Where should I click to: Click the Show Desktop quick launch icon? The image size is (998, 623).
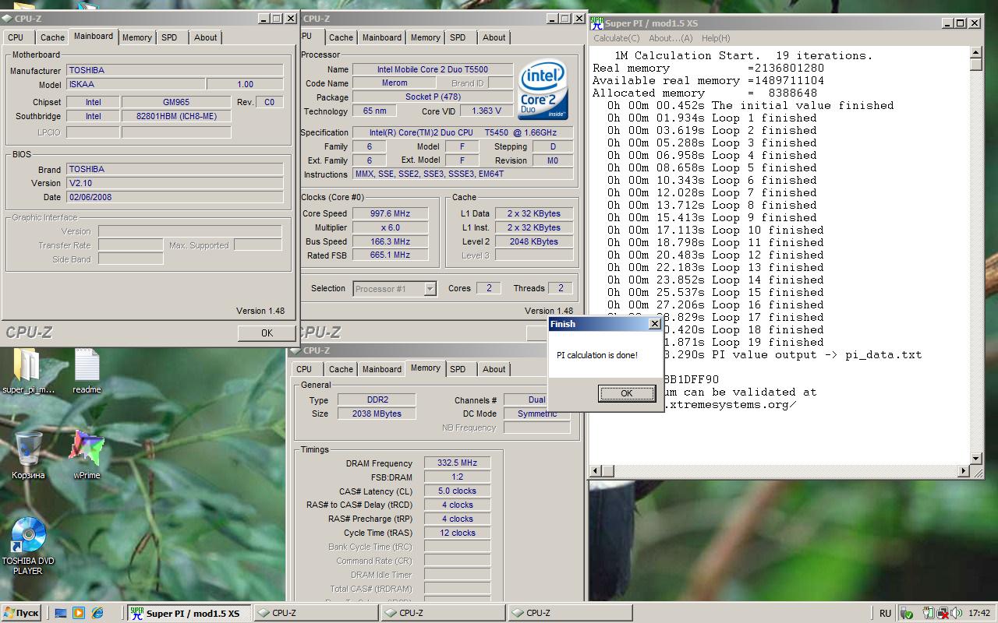click(x=61, y=613)
